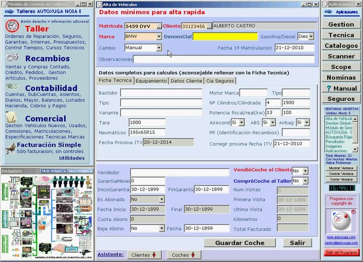Click the Taller module heading
Image resolution: width=363 pixels, height=262 pixels.
tap(37, 29)
